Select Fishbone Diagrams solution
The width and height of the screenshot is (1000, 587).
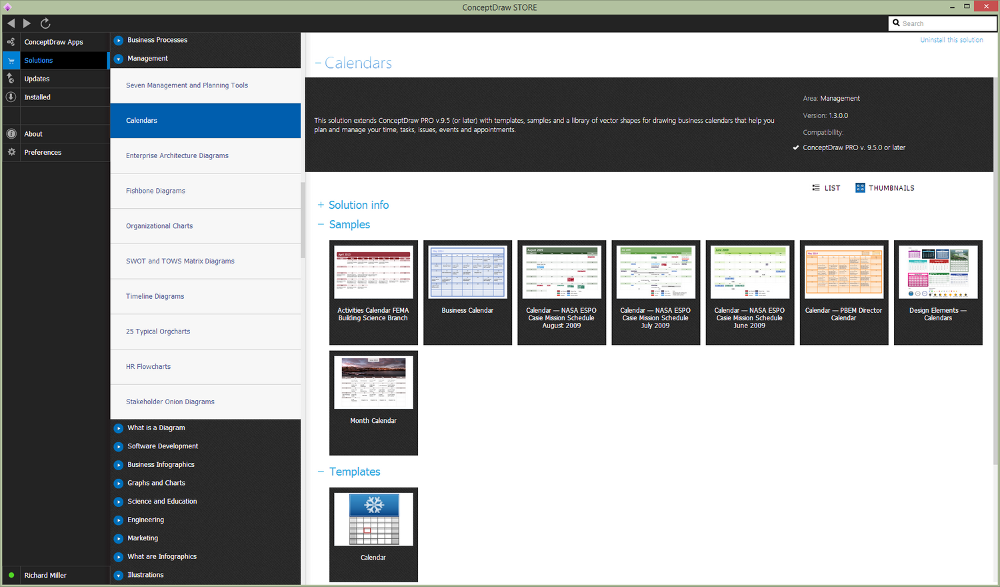[x=205, y=191]
